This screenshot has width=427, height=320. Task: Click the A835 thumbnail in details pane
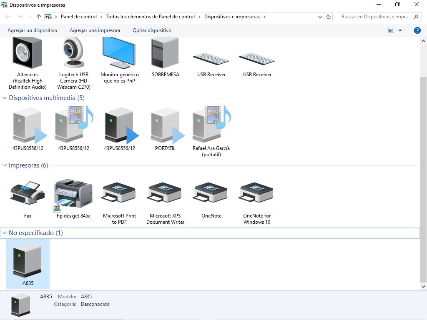21,305
